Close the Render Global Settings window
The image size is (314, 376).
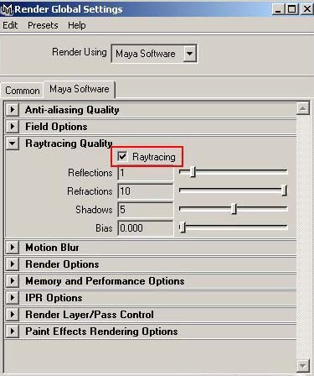point(306,9)
